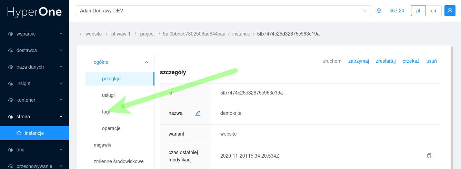Open the AdamDobrawy-DEV project dropdown

223,11
